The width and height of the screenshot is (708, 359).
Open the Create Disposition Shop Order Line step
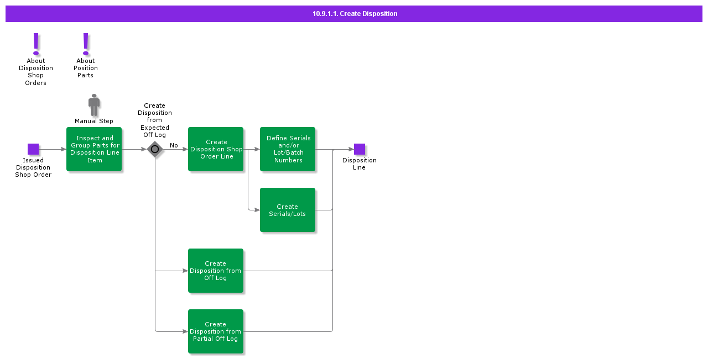216,149
